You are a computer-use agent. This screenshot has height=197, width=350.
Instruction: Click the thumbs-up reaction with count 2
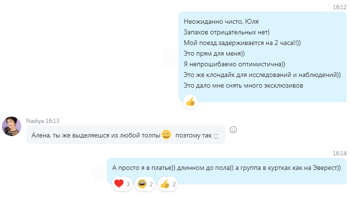(168, 184)
